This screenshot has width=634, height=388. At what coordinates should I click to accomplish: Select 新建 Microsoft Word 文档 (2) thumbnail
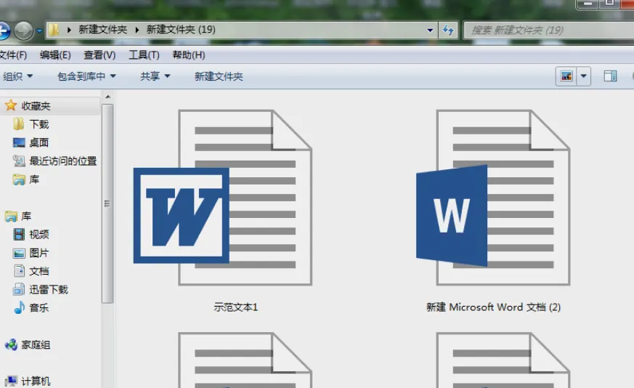click(493, 198)
